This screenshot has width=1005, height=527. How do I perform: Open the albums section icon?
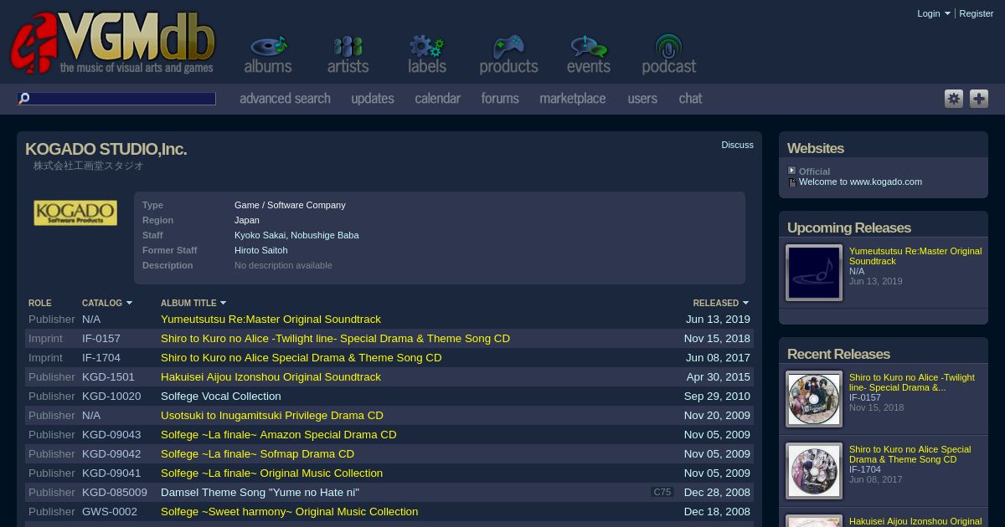pyautogui.click(x=268, y=54)
